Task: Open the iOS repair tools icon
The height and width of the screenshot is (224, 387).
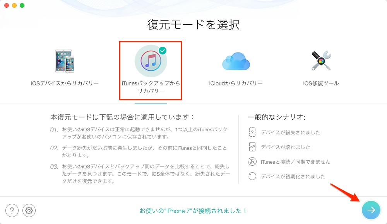Action: click(321, 61)
